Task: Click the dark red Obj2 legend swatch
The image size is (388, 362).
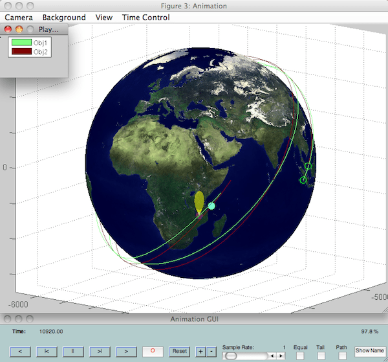Action: point(21,51)
